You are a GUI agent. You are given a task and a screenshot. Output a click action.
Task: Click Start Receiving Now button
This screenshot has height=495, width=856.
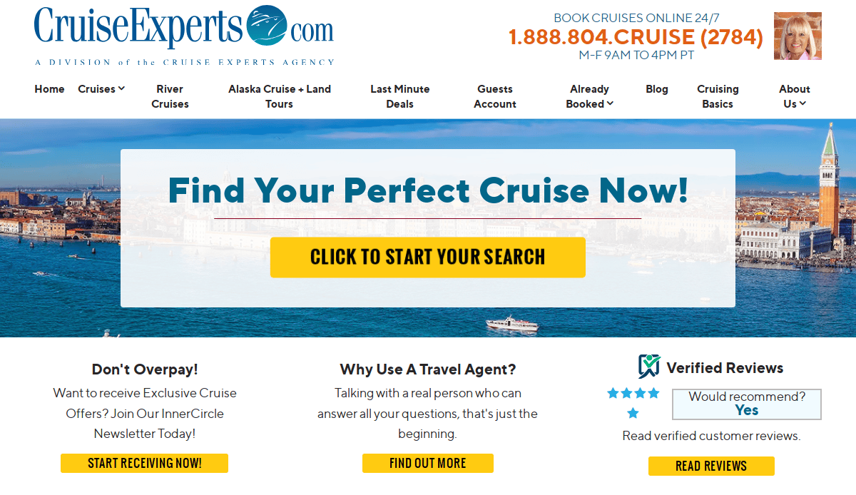(x=144, y=463)
